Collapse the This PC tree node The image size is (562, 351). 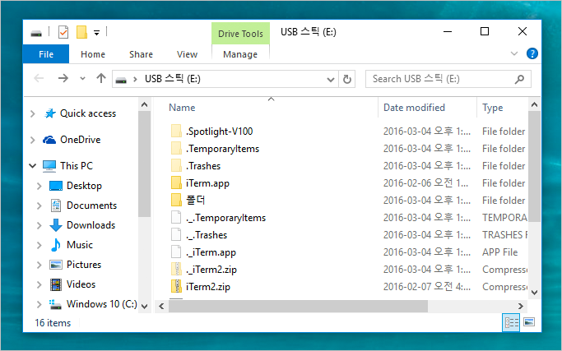33,165
